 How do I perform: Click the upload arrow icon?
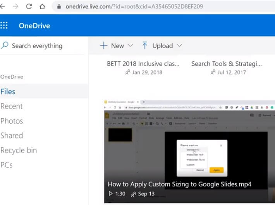[144, 46]
